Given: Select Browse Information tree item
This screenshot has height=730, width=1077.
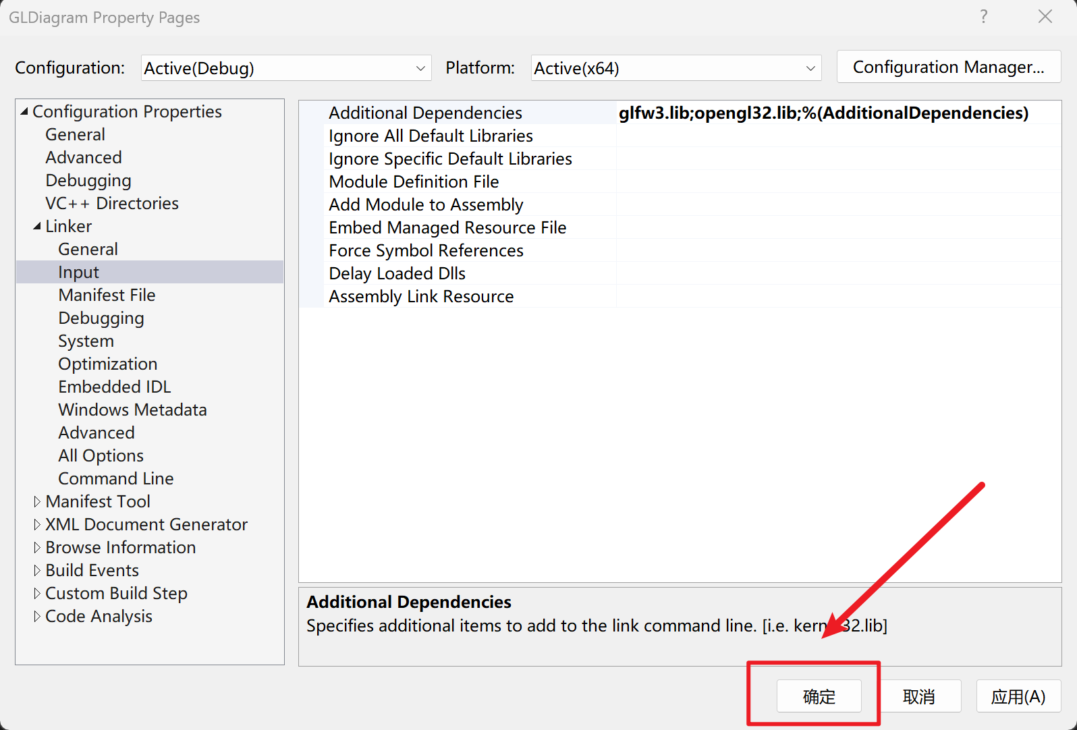Looking at the screenshot, I should click(121, 548).
